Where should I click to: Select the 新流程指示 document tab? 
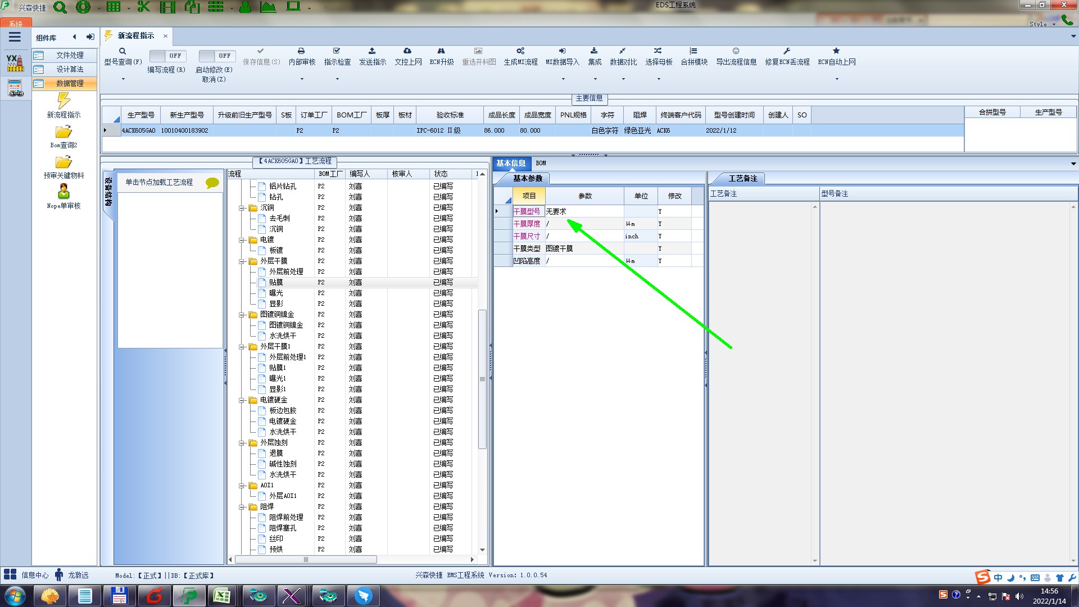point(135,36)
